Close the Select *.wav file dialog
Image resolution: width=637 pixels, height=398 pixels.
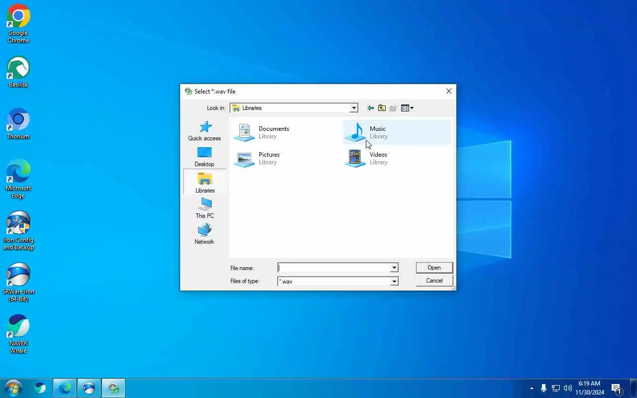click(x=449, y=91)
